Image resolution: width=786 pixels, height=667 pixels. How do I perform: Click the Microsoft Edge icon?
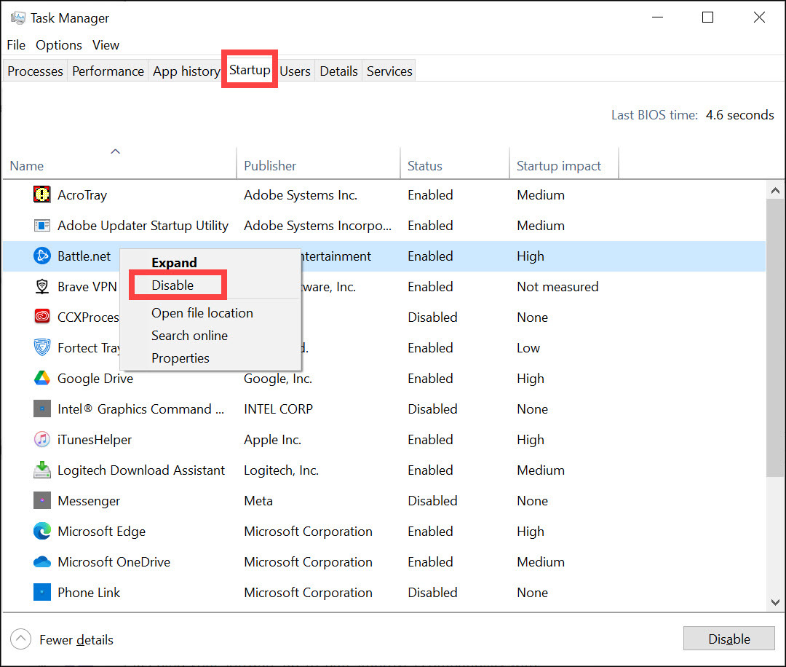tap(41, 531)
